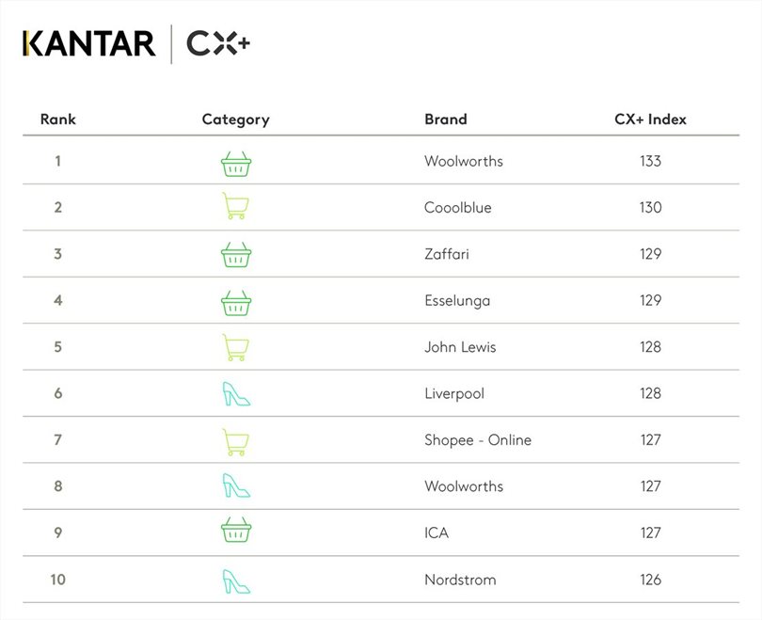Click the high-heel icon beside Nordstrom
Viewport: 762px width, 620px height.
[235, 580]
